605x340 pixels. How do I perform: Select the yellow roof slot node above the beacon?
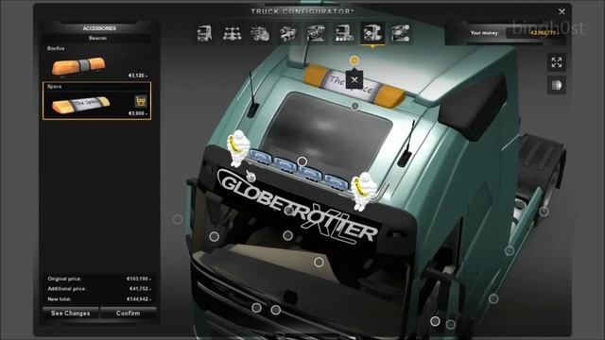click(354, 60)
